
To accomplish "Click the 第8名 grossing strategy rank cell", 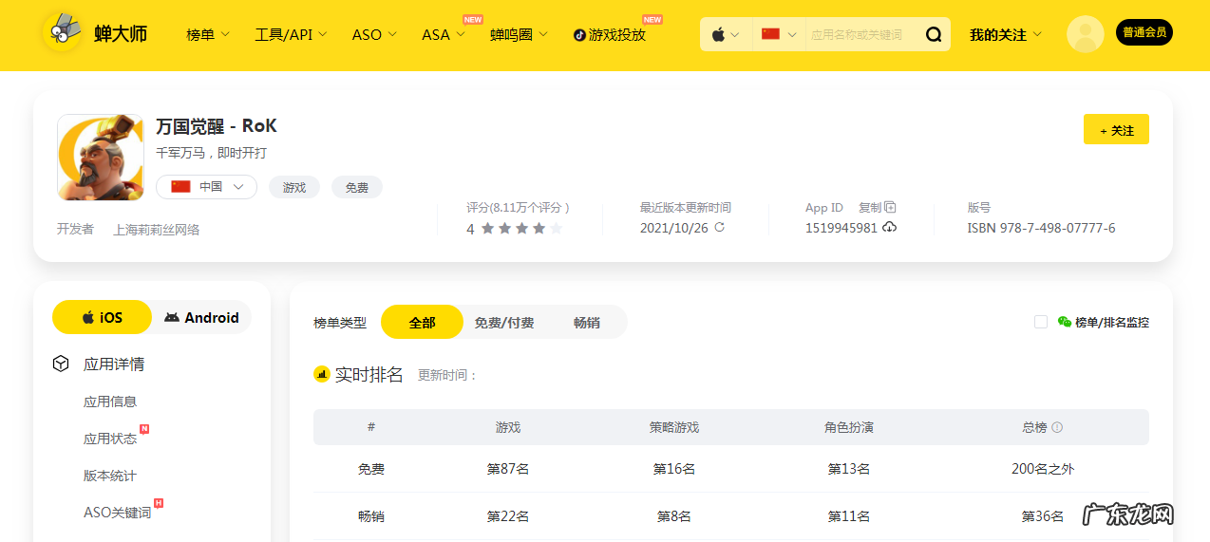I will [x=674, y=516].
